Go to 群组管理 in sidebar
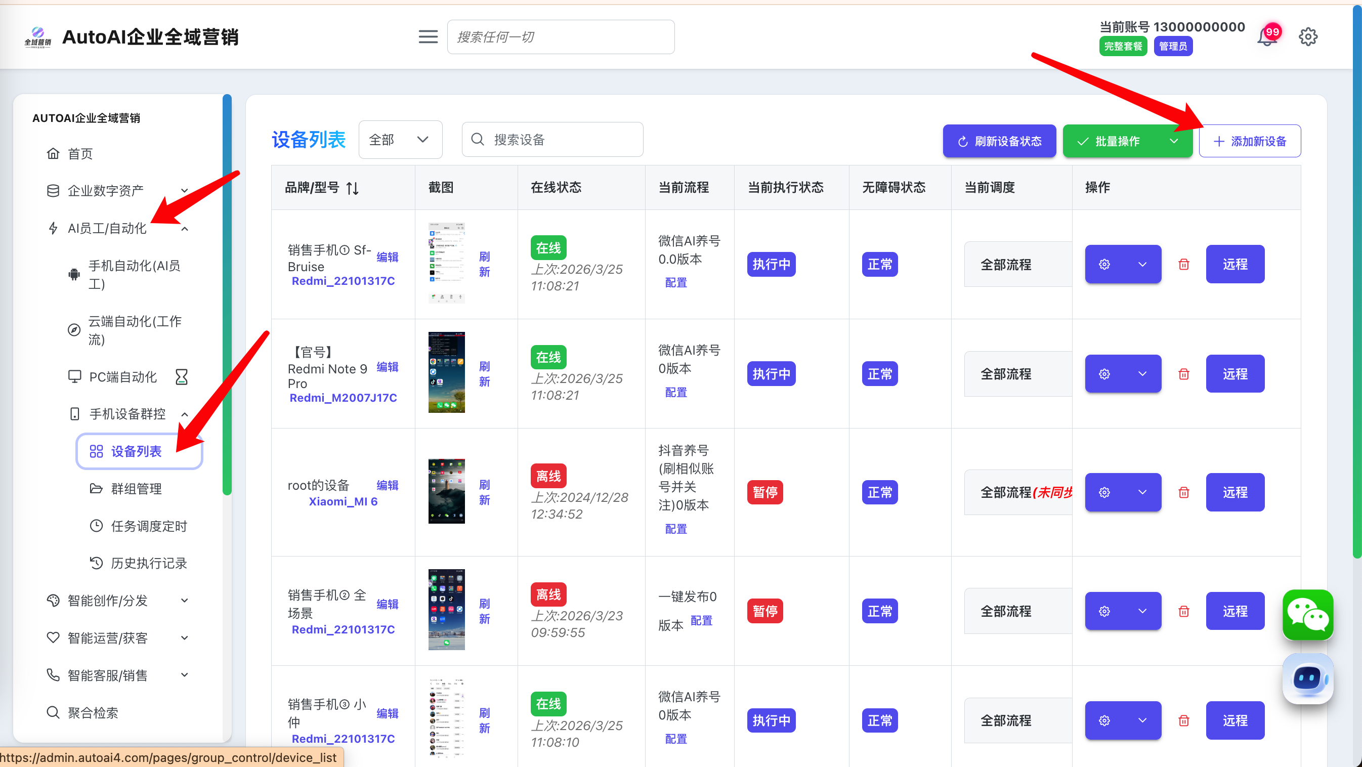Viewport: 1362px width, 767px height. point(136,488)
